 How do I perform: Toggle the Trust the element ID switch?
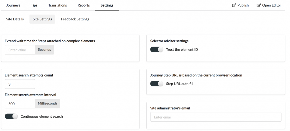tap(157, 49)
